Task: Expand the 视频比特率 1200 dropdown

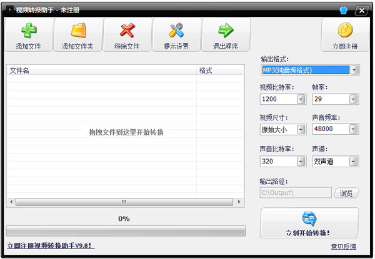Action: (x=301, y=99)
